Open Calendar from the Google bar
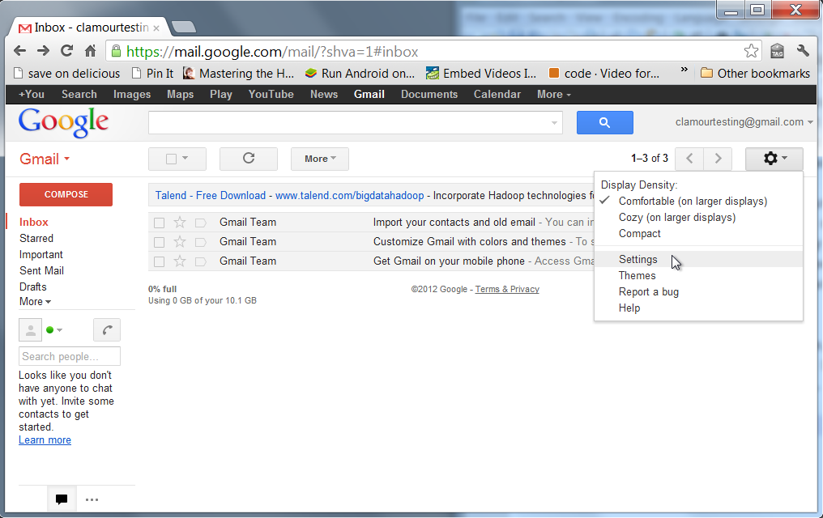The height and width of the screenshot is (518, 823). click(x=497, y=95)
